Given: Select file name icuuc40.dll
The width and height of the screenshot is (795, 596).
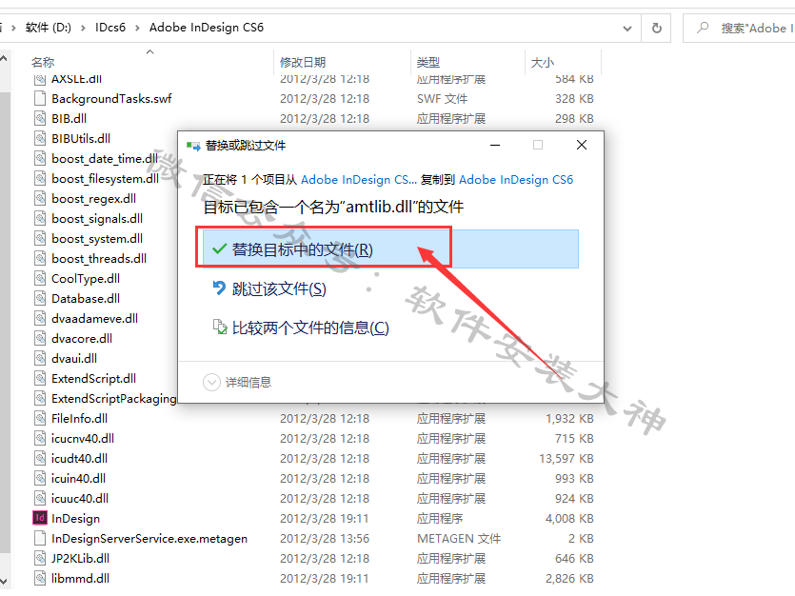Looking at the screenshot, I should (x=80, y=499).
